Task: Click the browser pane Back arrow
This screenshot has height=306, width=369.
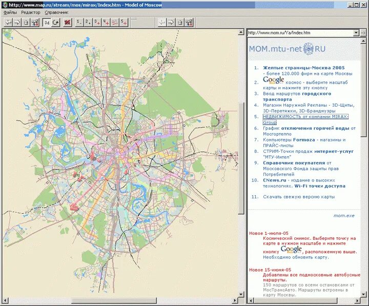Action: coord(162,23)
